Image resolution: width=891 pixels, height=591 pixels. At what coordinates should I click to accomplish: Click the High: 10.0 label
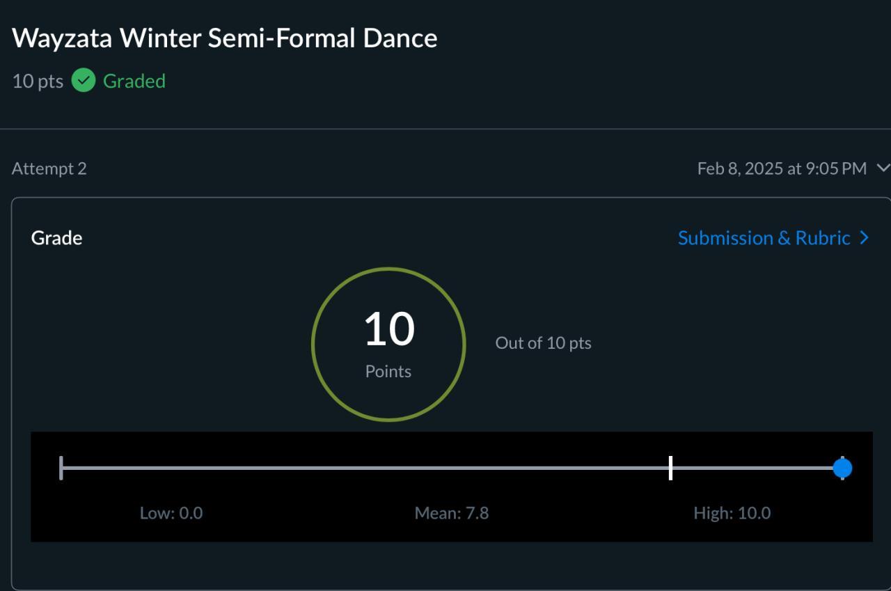point(732,513)
